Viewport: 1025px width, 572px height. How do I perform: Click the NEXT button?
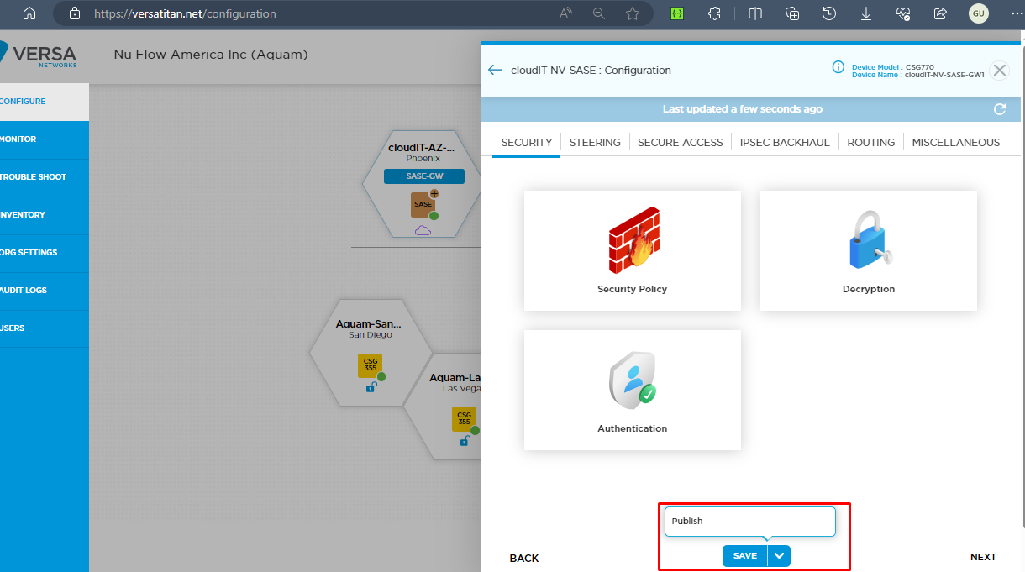[x=983, y=557]
